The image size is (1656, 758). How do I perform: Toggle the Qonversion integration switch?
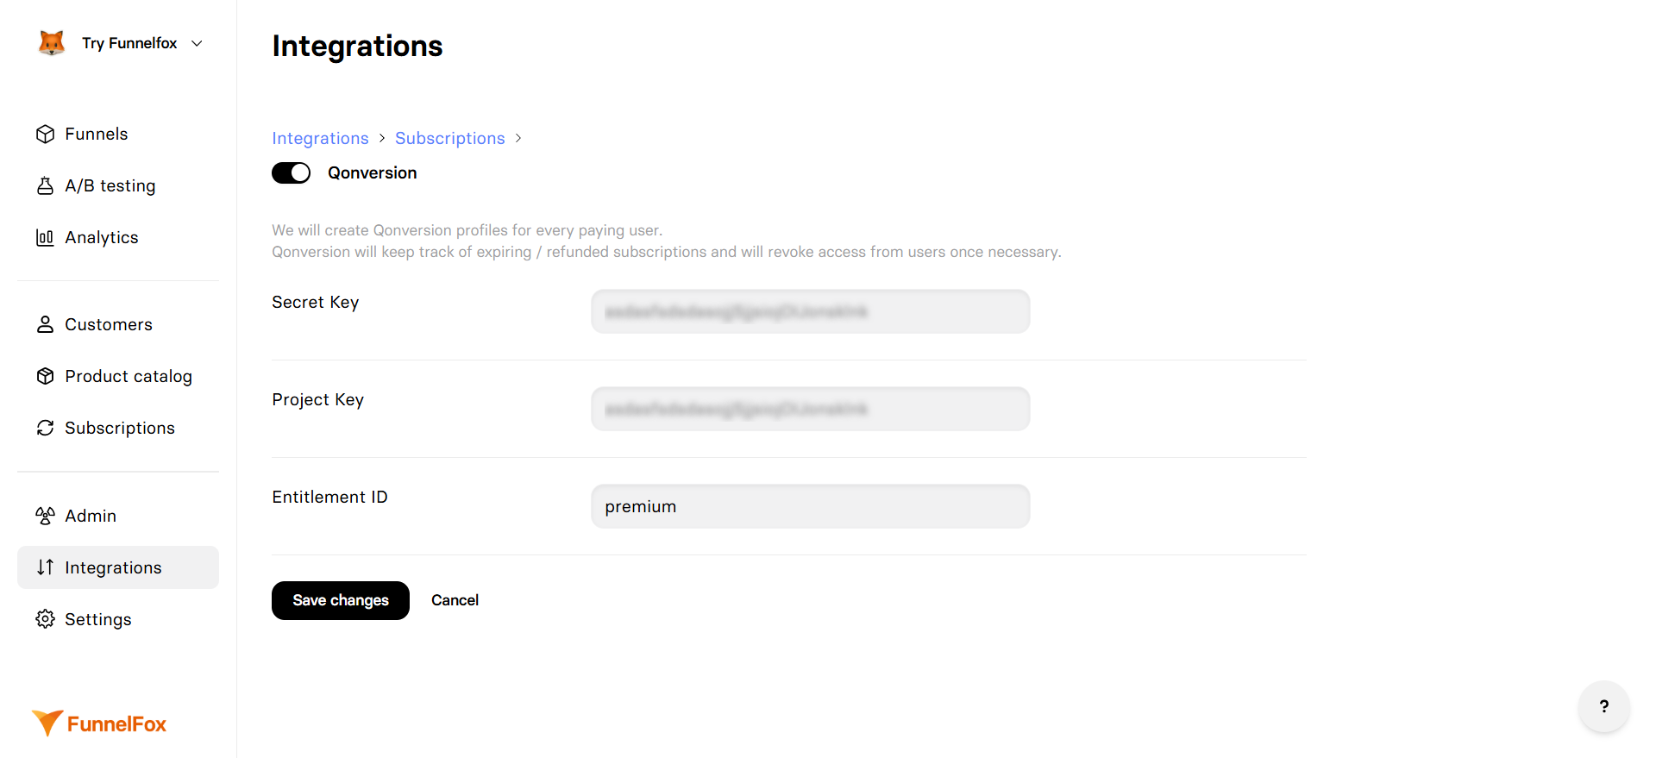[x=291, y=172]
